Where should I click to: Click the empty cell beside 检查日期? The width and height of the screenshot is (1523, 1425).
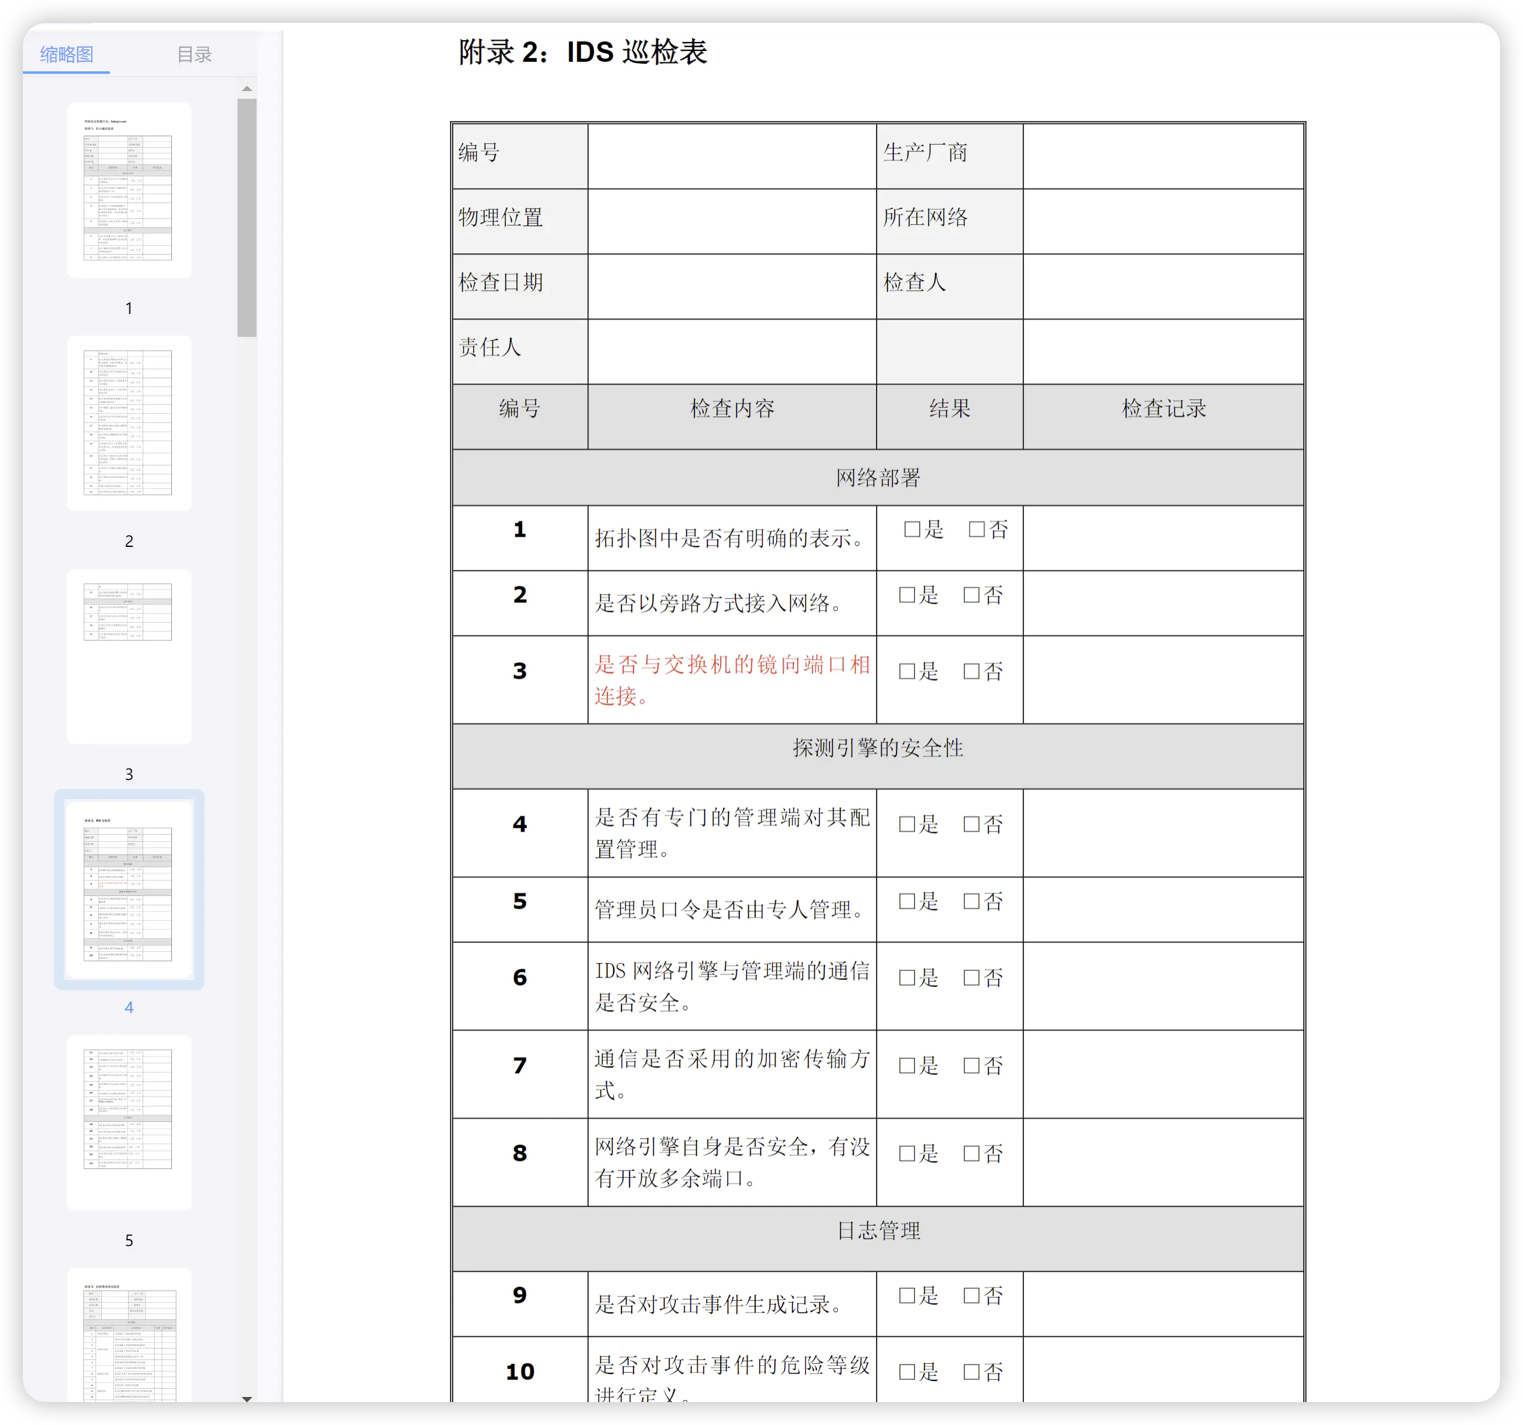point(732,287)
